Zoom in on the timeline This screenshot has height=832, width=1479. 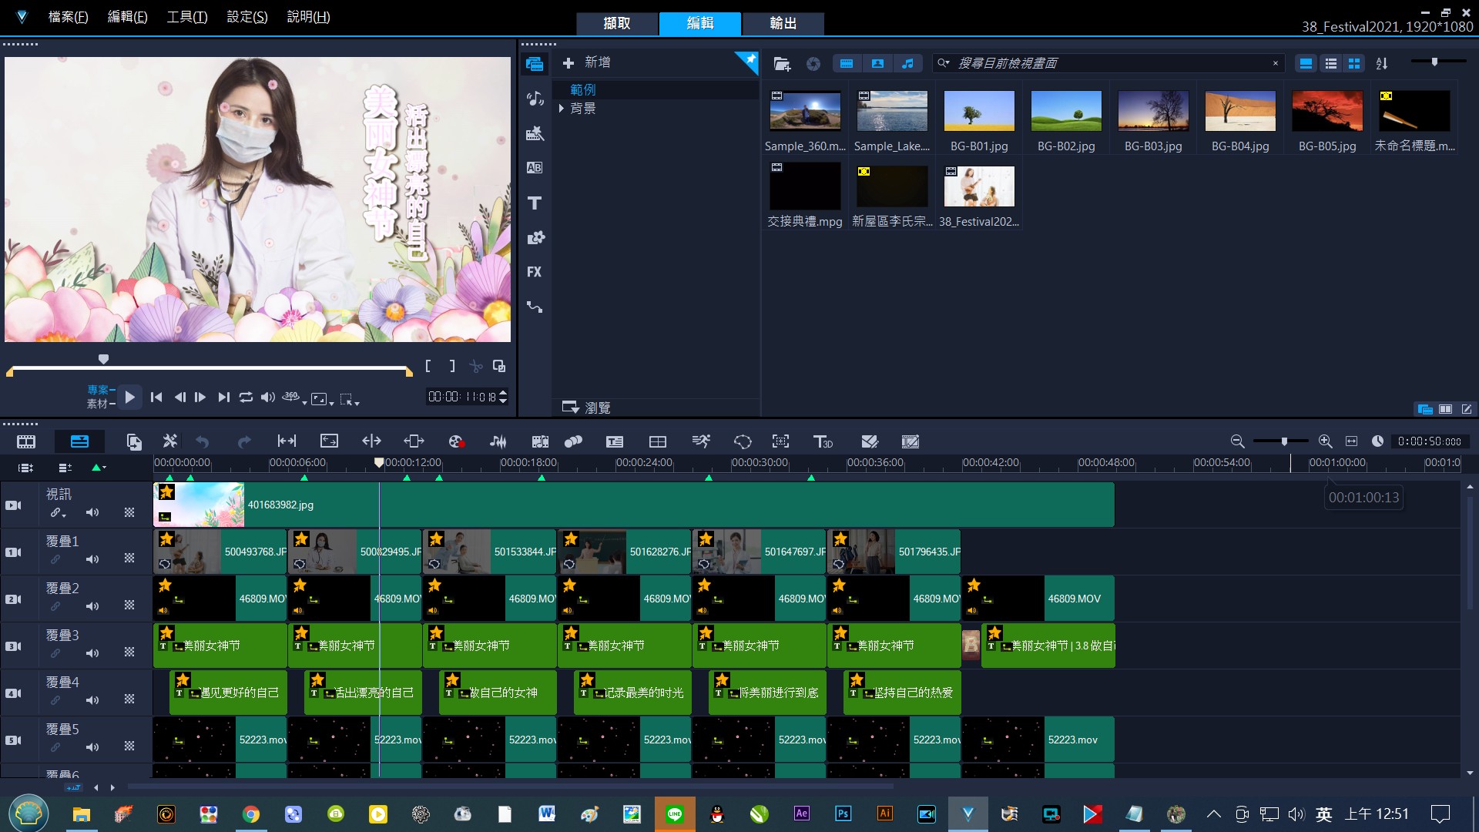point(1325,441)
